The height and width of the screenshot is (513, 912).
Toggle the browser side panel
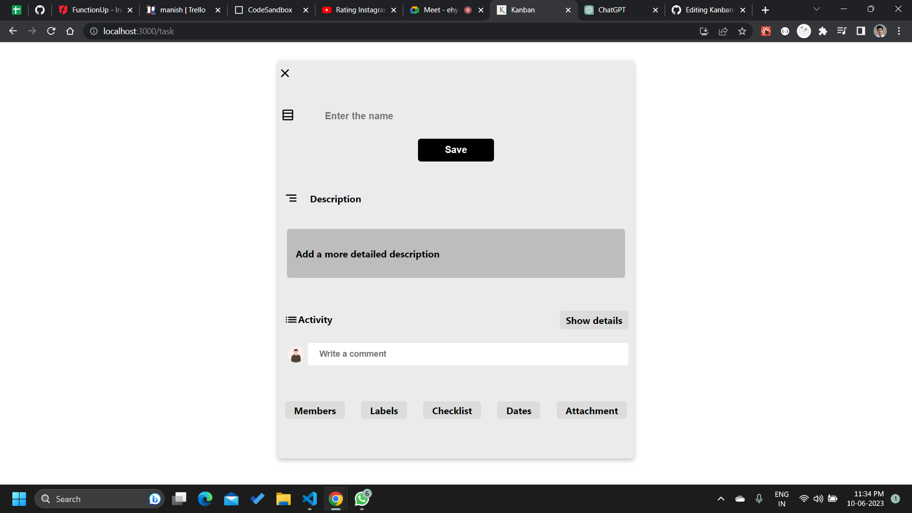(861, 31)
